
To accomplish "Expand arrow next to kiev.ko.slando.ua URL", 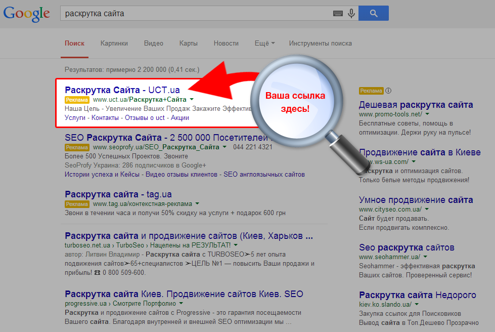I will coord(417,305).
